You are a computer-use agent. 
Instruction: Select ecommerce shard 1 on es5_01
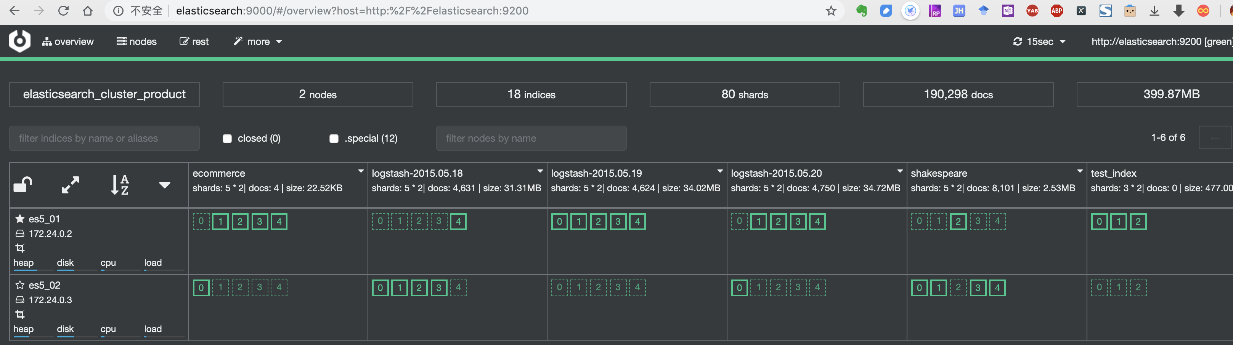220,221
